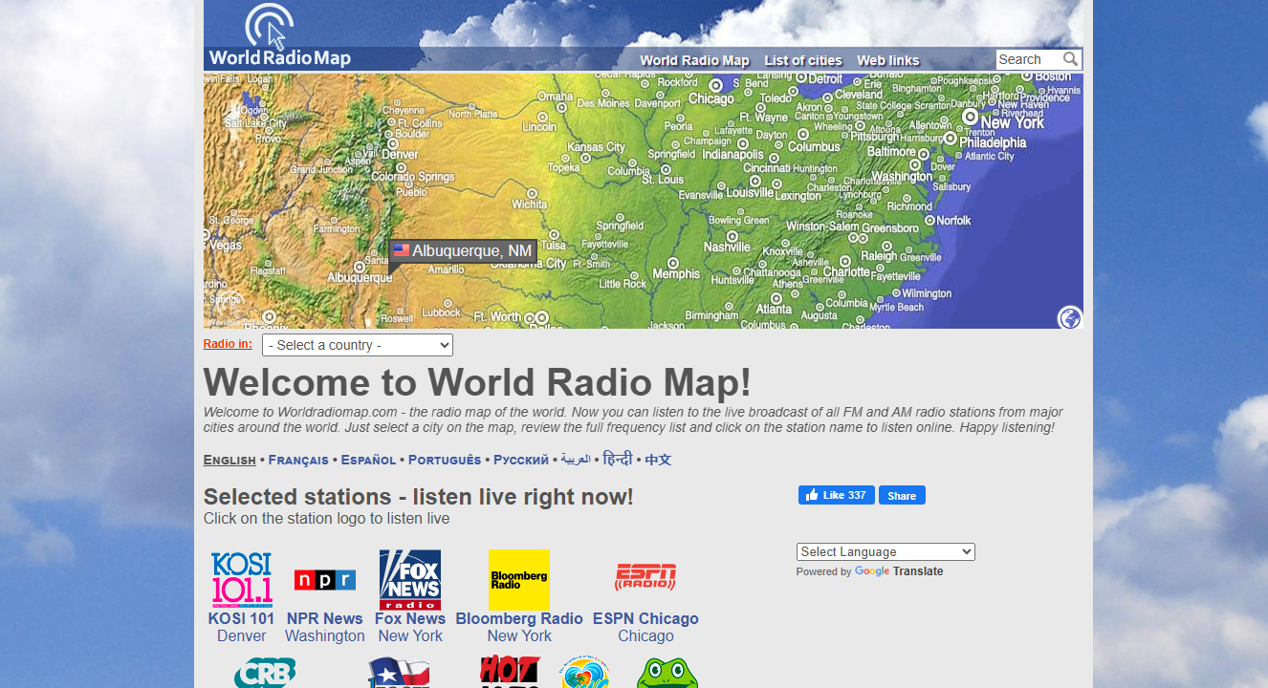The width and height of the screenshot is (1268, 688).
Task: Click the KOSI 101 Denver station logo
Action: [x=240, y=579]
